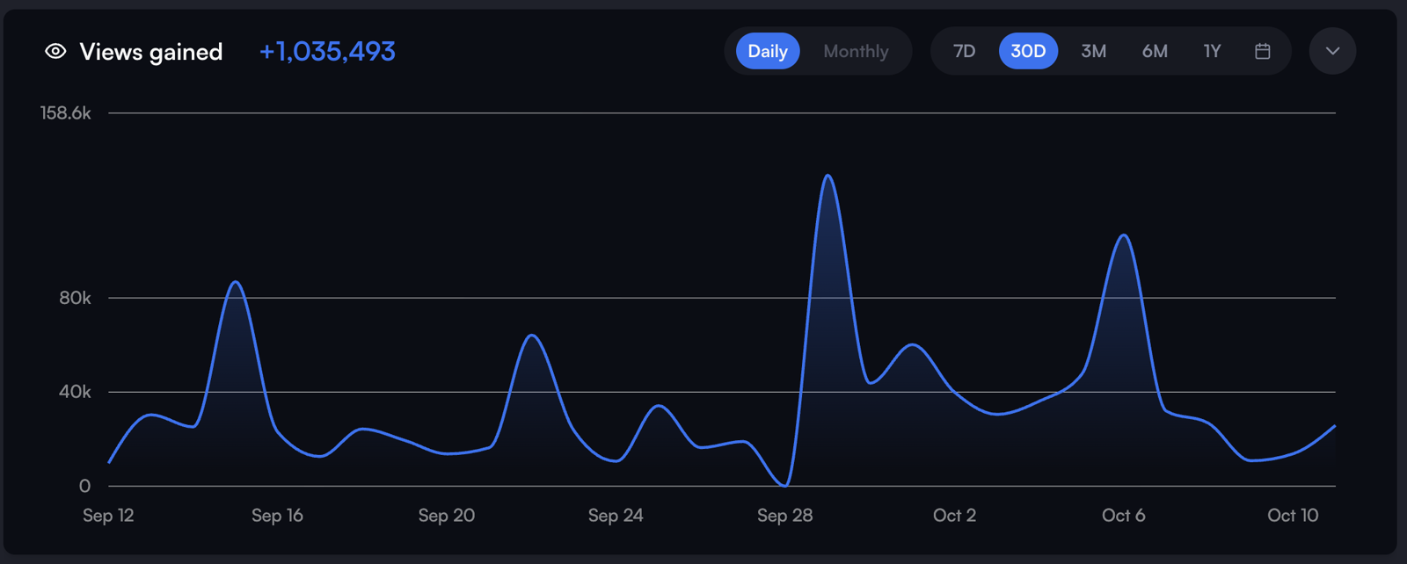Expand the chevron dropdown at top right
The width and height of the screenshot is (1407, 564).
click(x=1332, y=51)
